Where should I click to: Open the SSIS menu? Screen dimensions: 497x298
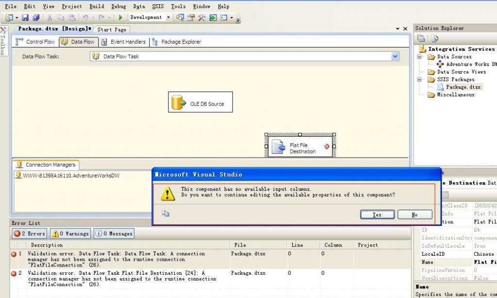coord(158,6)
